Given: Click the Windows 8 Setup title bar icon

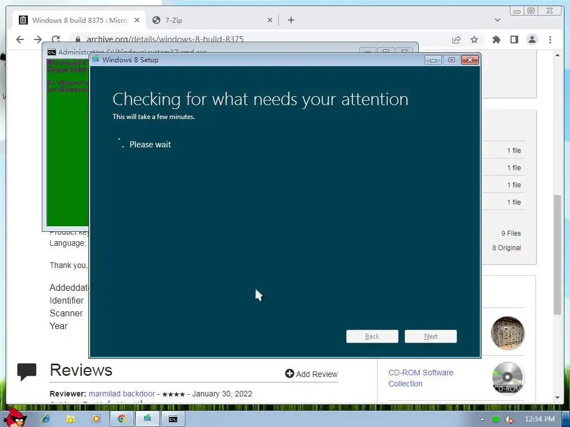Looking at the screenshot, I should [96, 59].
